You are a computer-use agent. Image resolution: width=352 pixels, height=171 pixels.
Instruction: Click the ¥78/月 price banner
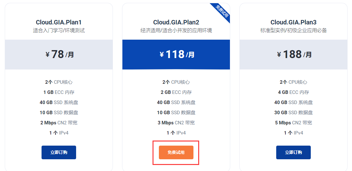59,55
